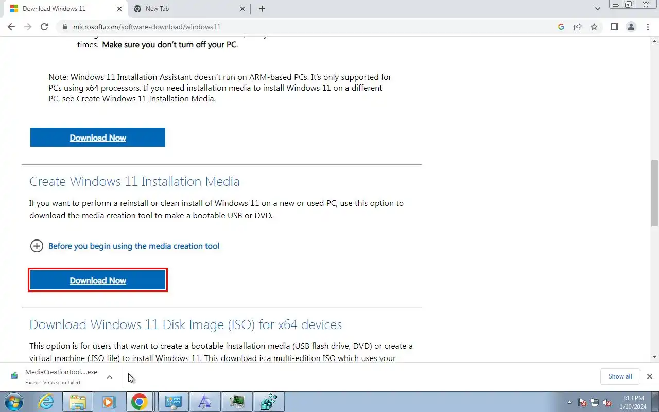The height and width of the screenshot is (412, 659).
Task: Expand options for the MediaCreationTool download
Action: click(110, 377)
